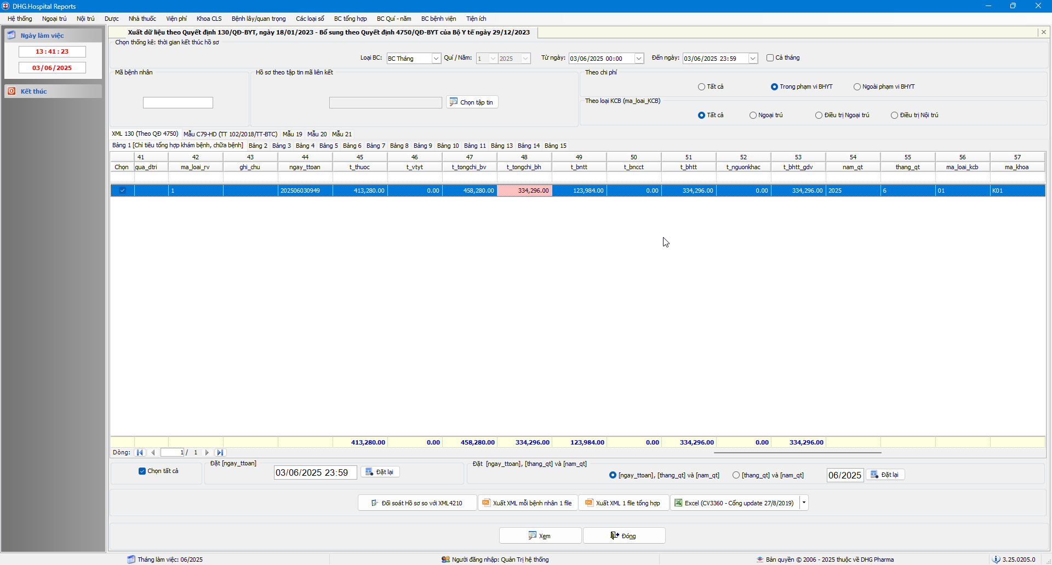Click the Mã bệnh nhân input field

tap(178, 102)
